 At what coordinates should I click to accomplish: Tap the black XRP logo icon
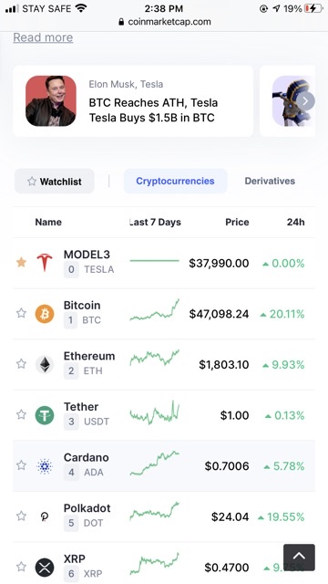pyautogui.click(x=45, y=568)
